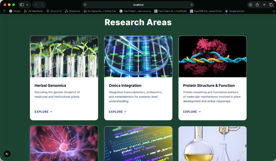Reload the page with refresh icon
Image resolution: width=276 pixels, height=161 pixels.
coord(192,5)
